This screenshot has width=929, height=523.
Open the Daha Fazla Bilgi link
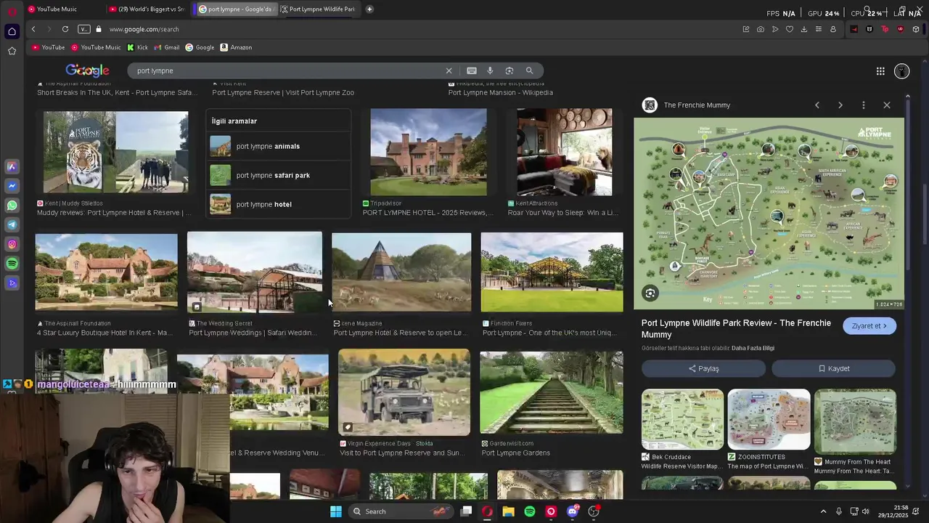point(753,349)
